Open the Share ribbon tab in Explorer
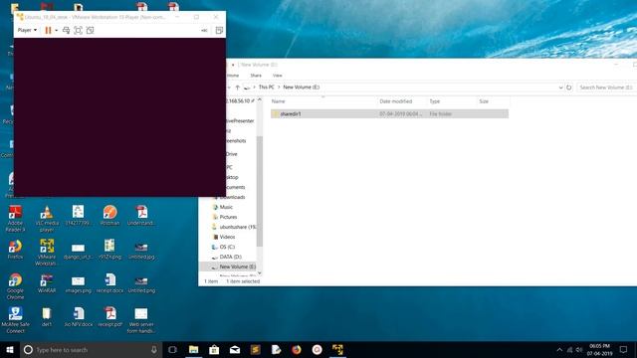This screenshot has height=358, width=637. coord(256,76)
